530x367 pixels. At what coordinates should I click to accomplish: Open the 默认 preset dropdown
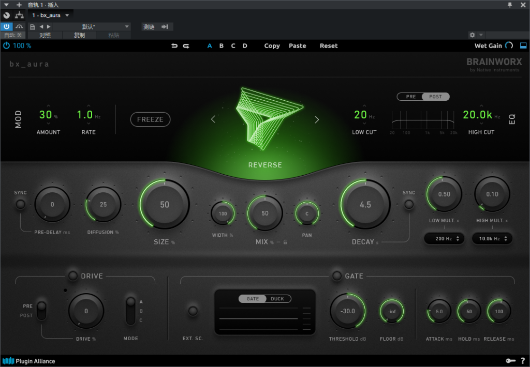[92, 27]
